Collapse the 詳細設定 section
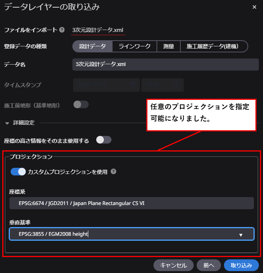Image resolution: width=263 pixels, height=273 pixels. (7, 123)
